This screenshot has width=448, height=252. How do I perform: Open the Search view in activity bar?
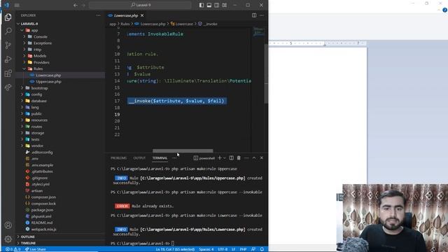coord(8,31)
